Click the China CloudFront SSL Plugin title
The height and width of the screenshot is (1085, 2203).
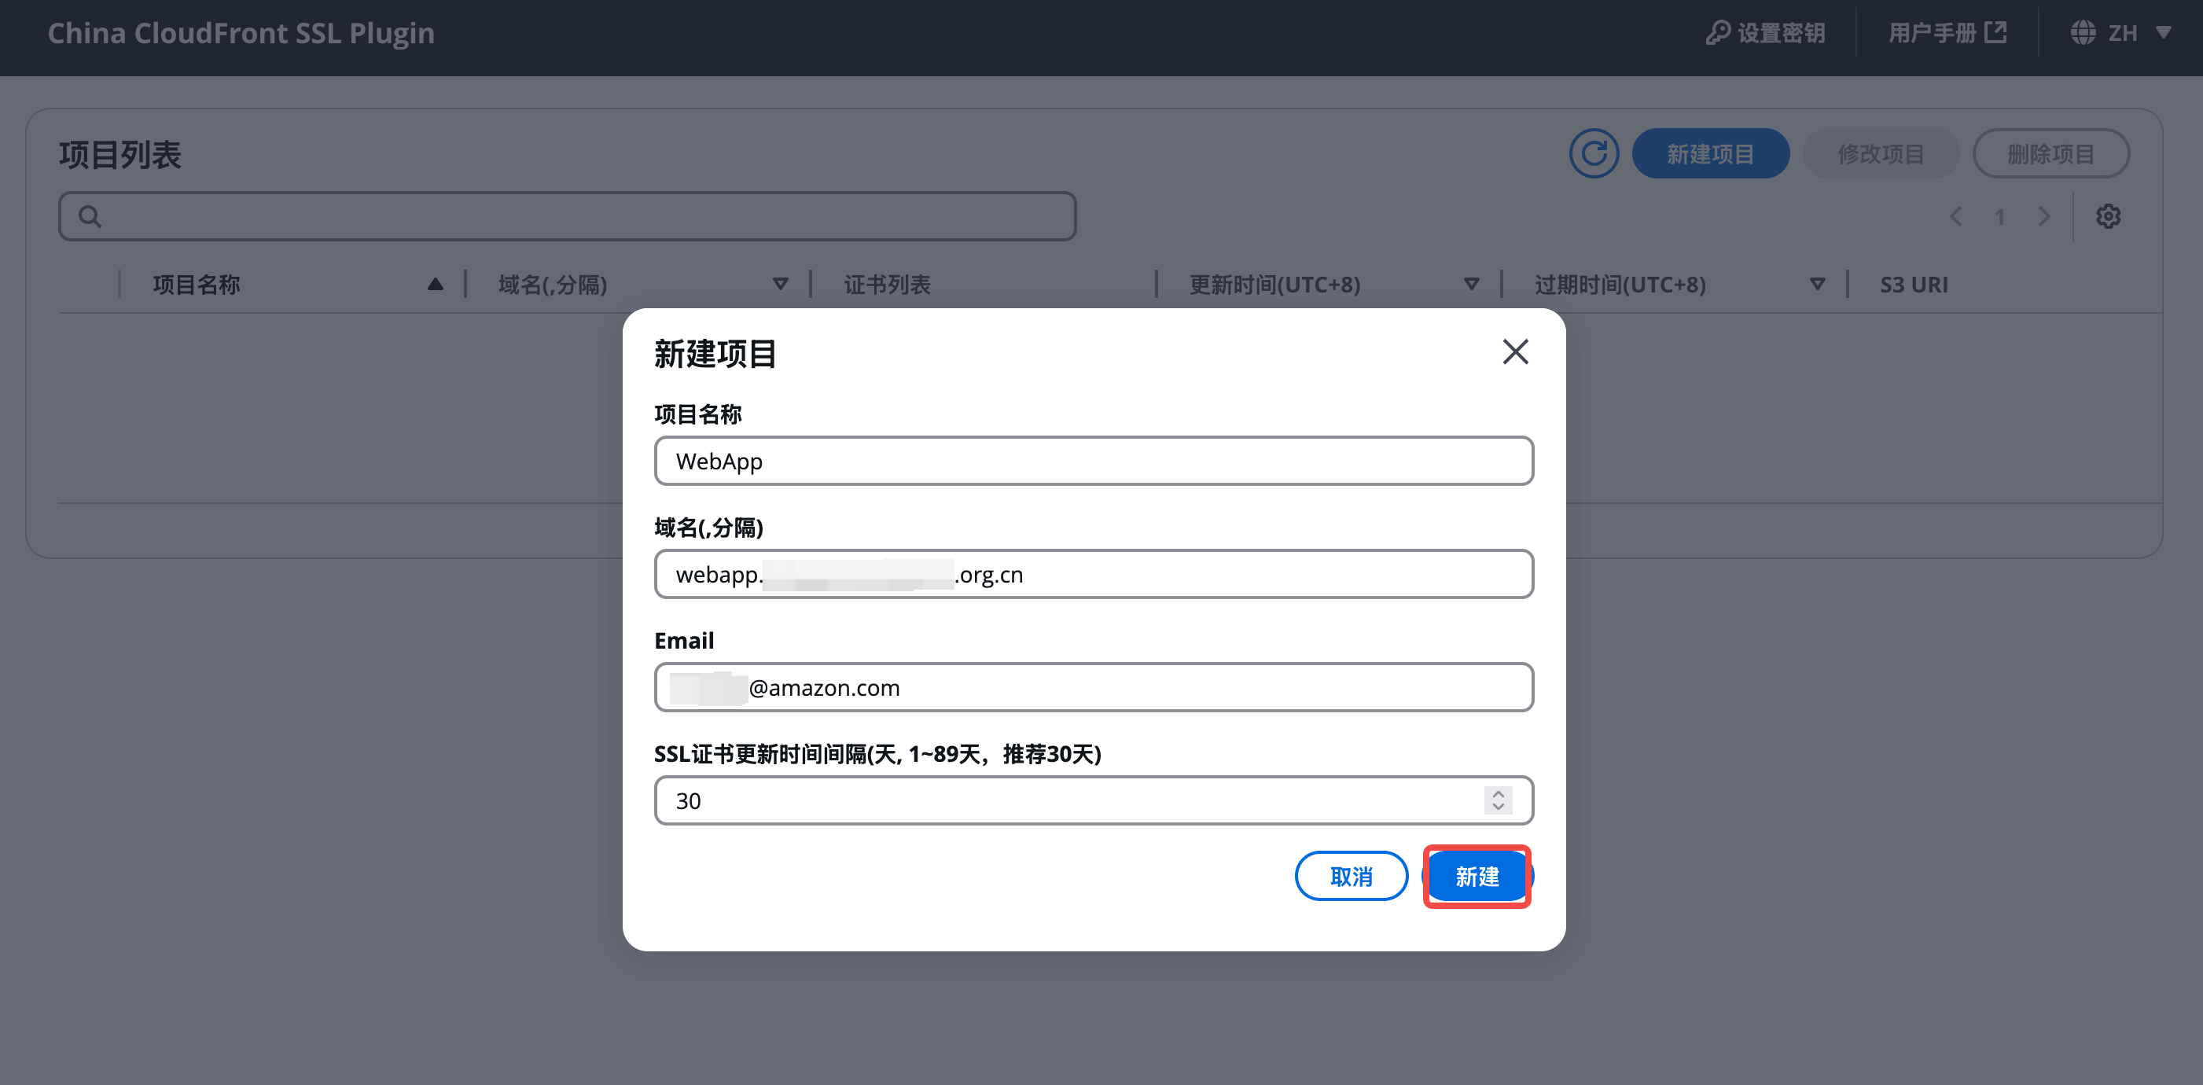tap(241, 32)
